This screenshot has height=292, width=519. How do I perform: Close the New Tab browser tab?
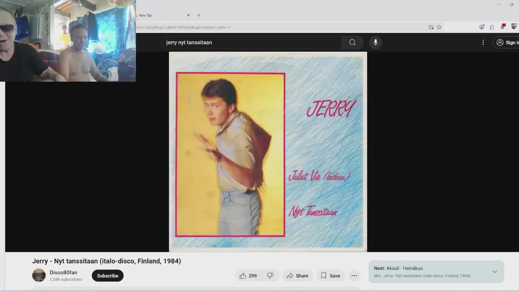click(188, 15)
